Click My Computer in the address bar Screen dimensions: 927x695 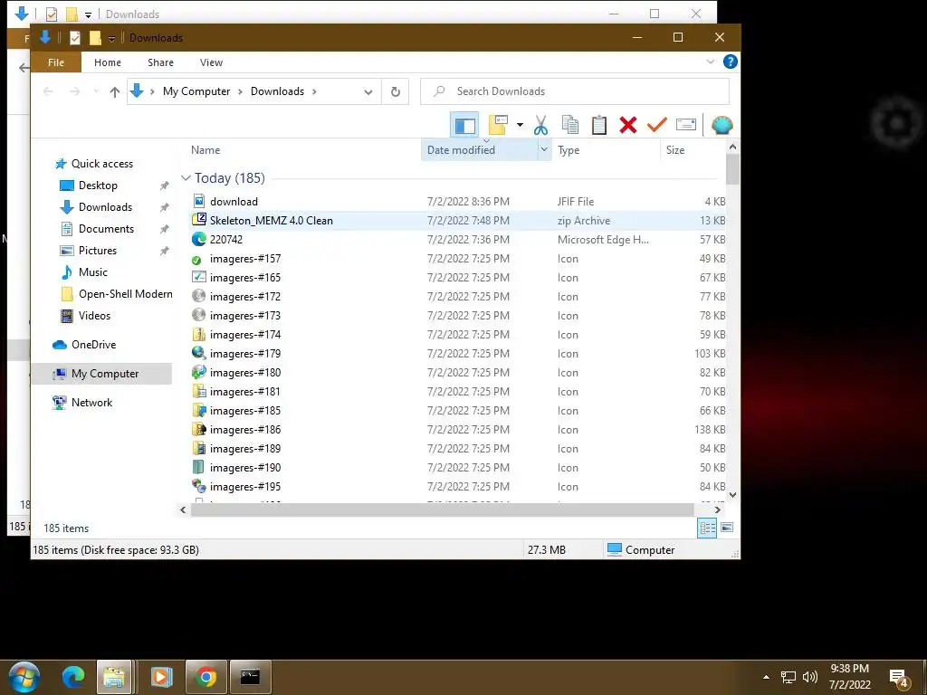(196, 91)
